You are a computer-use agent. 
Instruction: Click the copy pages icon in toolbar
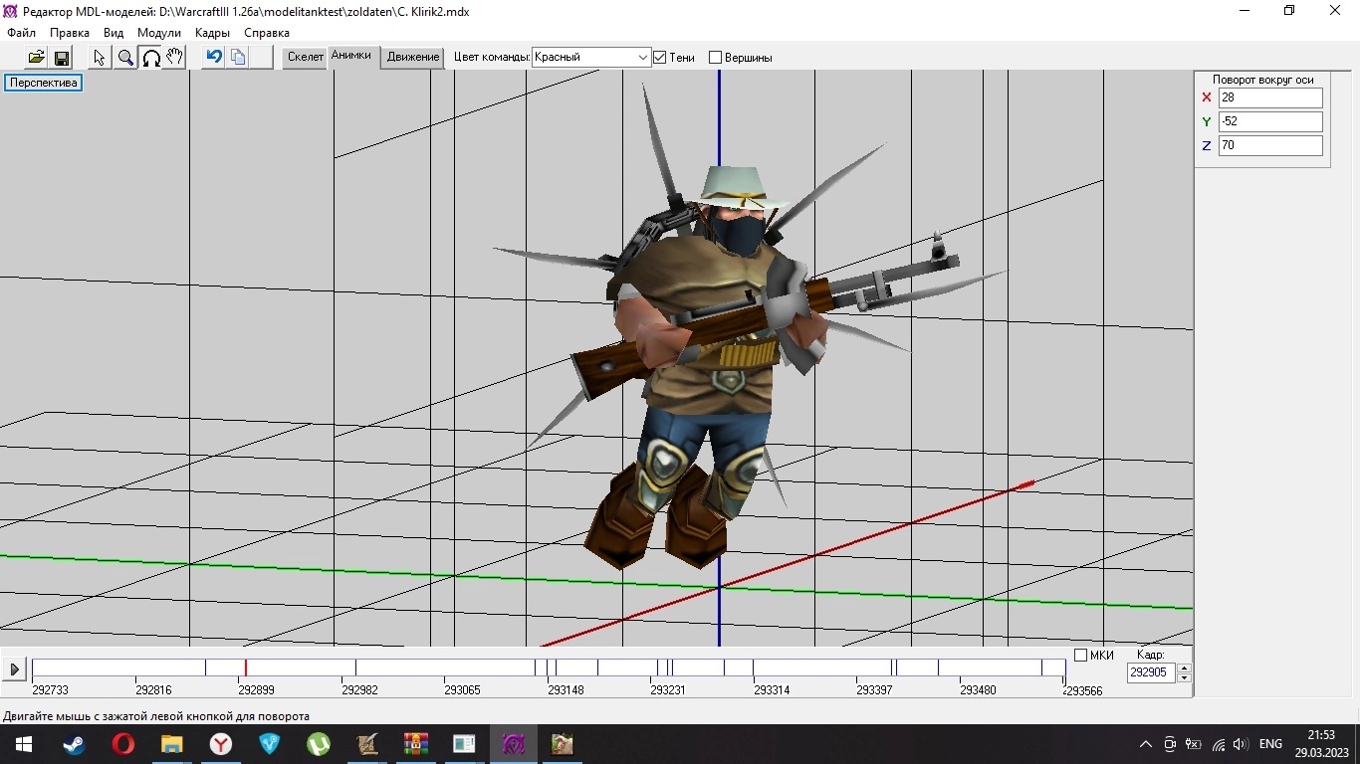click(x=238, y=57)
